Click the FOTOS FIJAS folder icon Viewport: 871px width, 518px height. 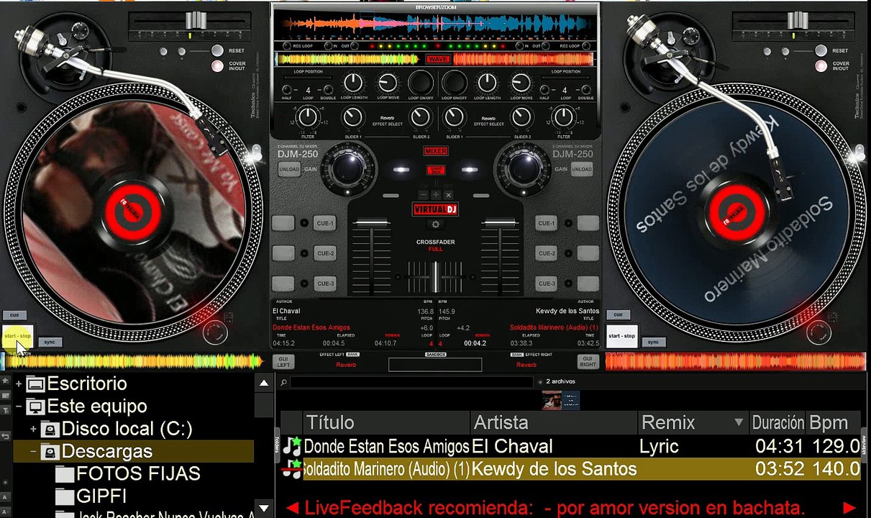click(x=65, y=474)
